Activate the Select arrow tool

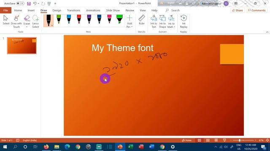point(6,20)
